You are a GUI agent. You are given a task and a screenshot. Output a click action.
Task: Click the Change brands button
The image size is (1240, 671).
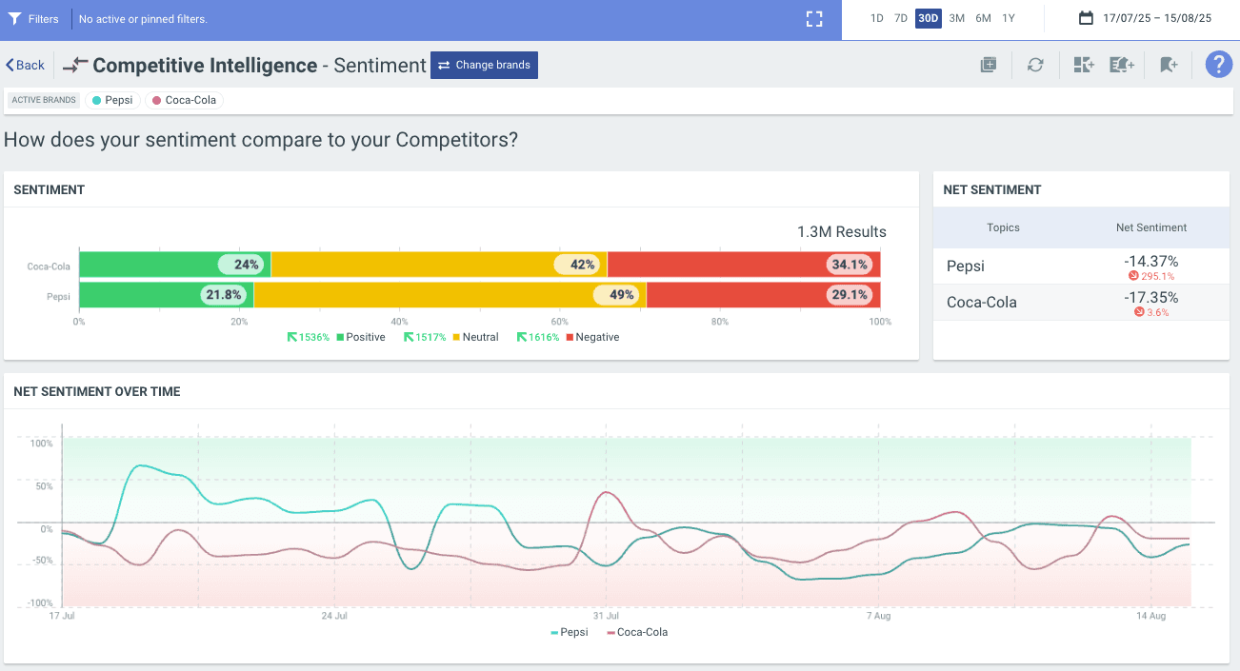[484, 65]
